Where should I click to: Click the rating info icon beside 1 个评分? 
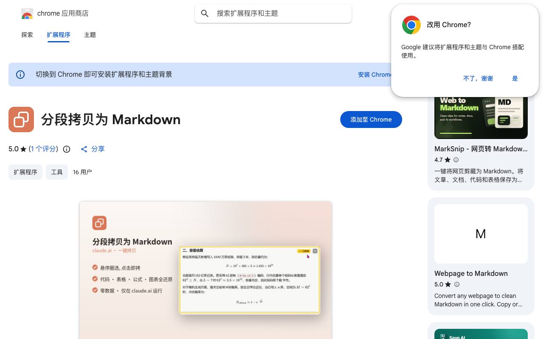[67, 149]
